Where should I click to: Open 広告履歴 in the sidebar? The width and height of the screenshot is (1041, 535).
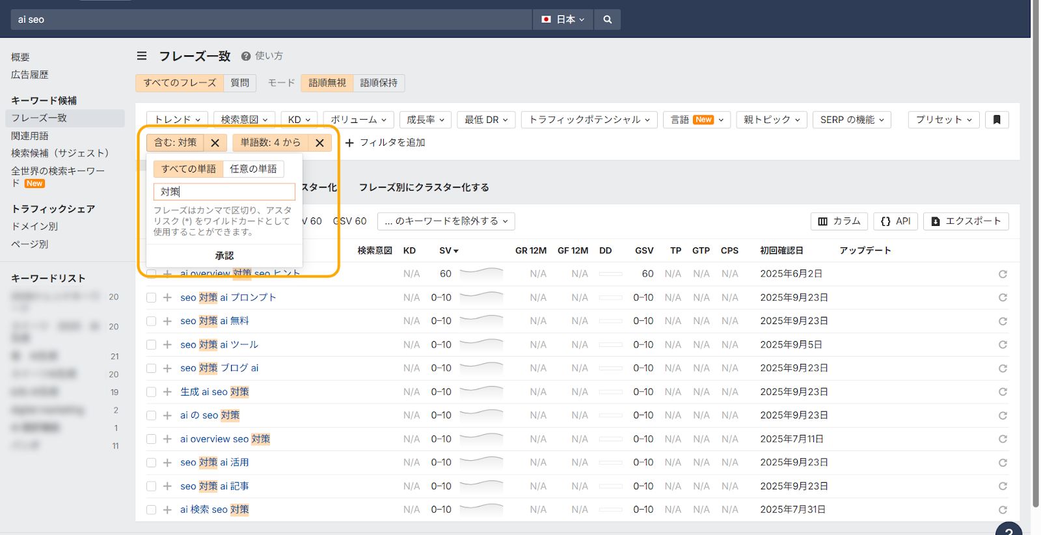30,75
